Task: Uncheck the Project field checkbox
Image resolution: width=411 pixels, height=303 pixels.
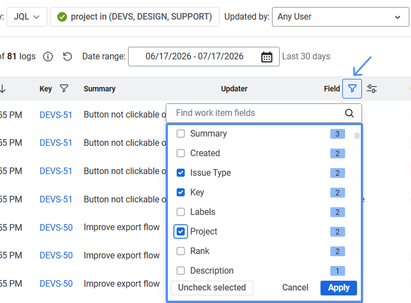Action: coord(180,231)
